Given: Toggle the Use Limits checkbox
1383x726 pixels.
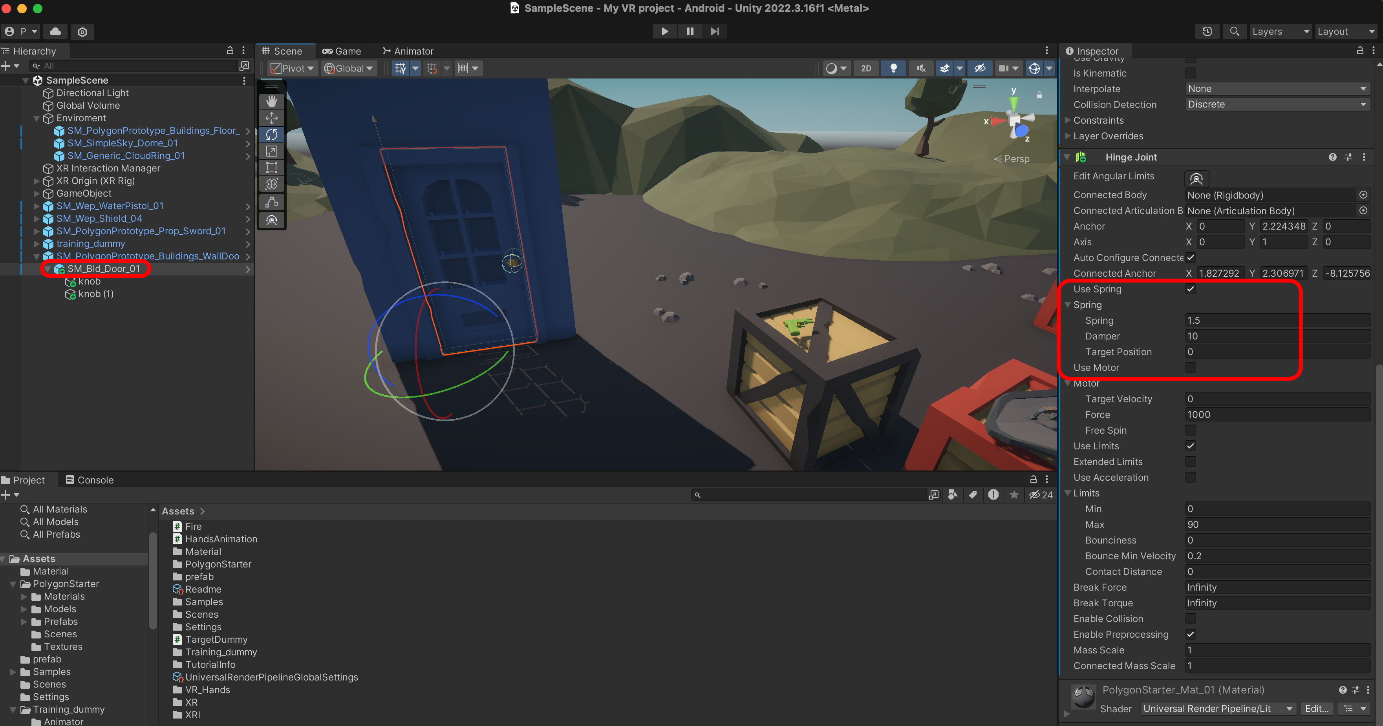Looking at the screenshot, I should [1190, 446].
